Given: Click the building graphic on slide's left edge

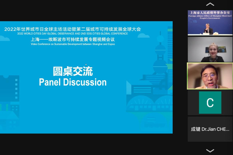Looking at the screenshot, I should (x=9, y=88).
